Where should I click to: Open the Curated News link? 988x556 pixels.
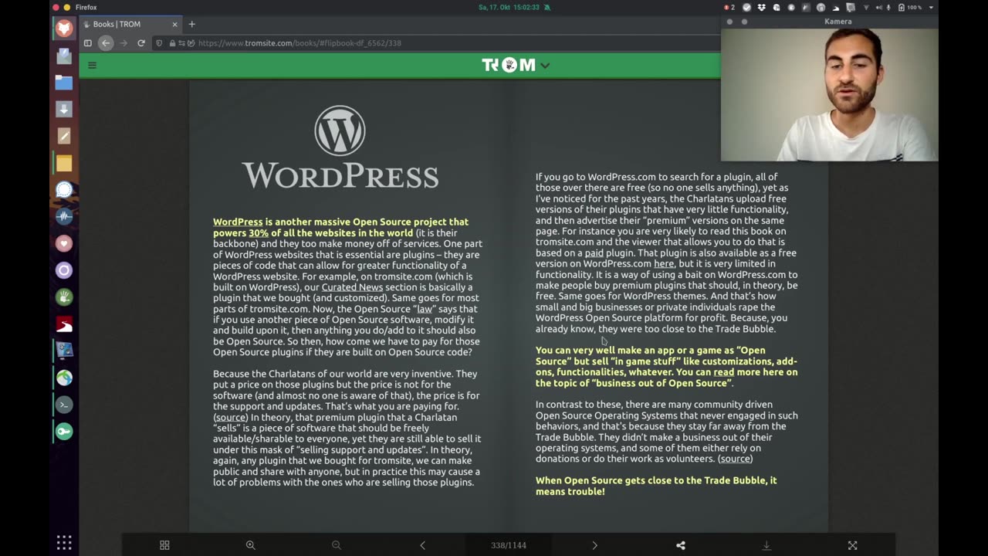[352, 287]
